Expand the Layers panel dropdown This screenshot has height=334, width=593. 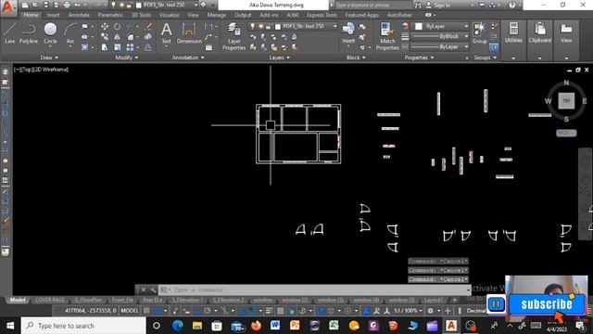tap(279, 58)
